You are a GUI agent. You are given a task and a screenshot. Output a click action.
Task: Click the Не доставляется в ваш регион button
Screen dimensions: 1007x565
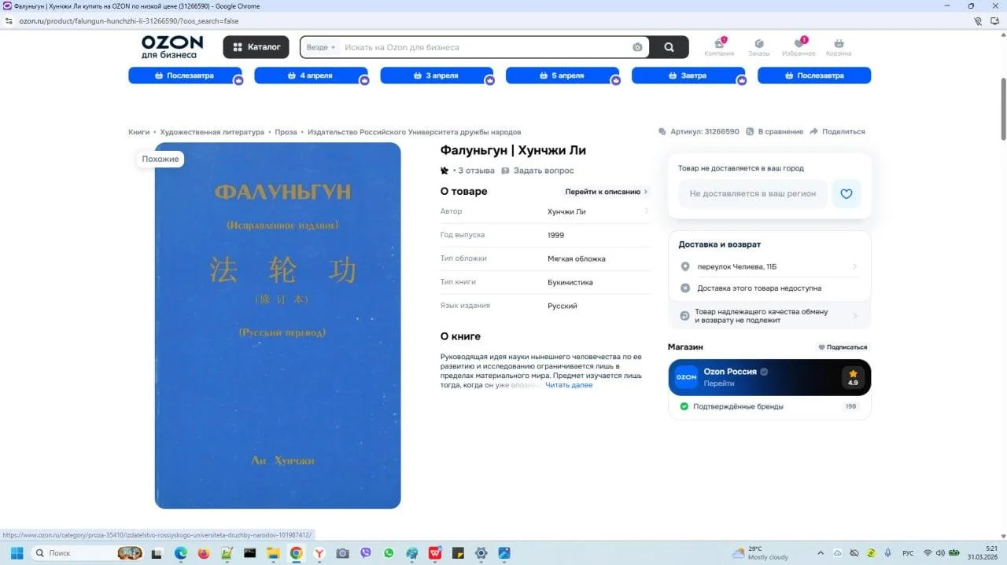tap(753, 193)
